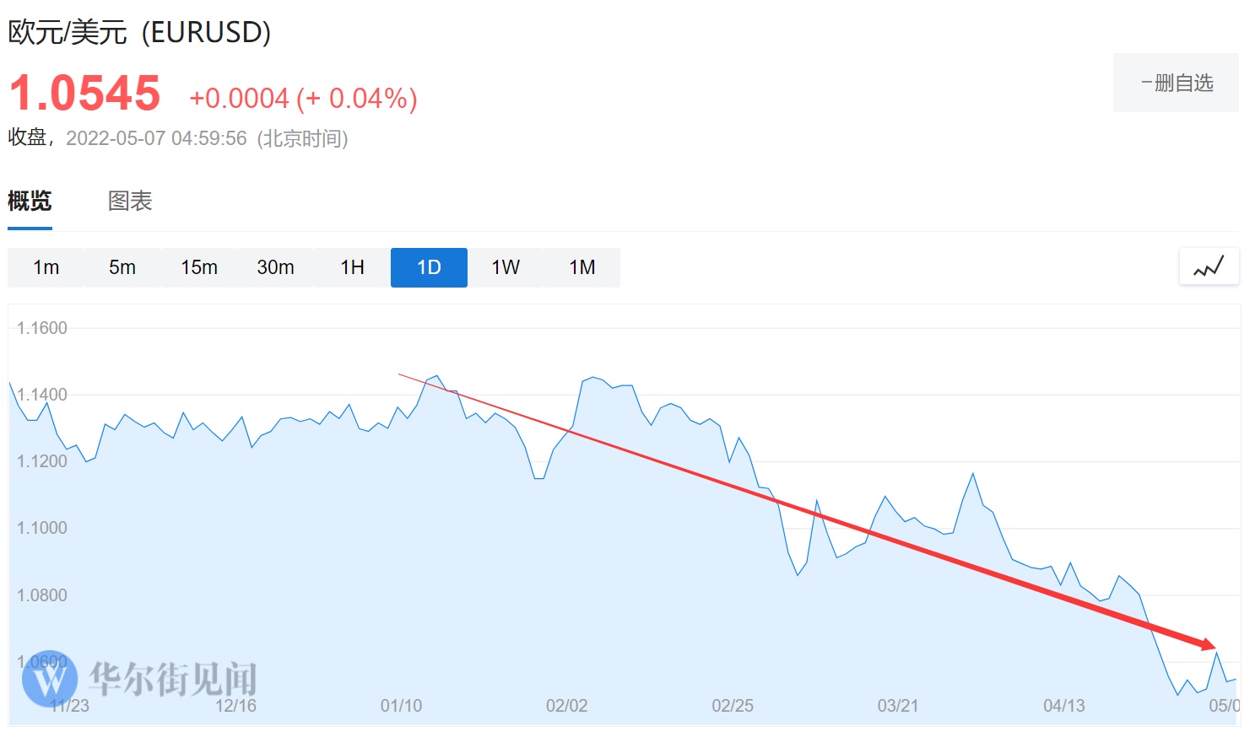Switch chart to 1W interval

click(x=506, y=267)
